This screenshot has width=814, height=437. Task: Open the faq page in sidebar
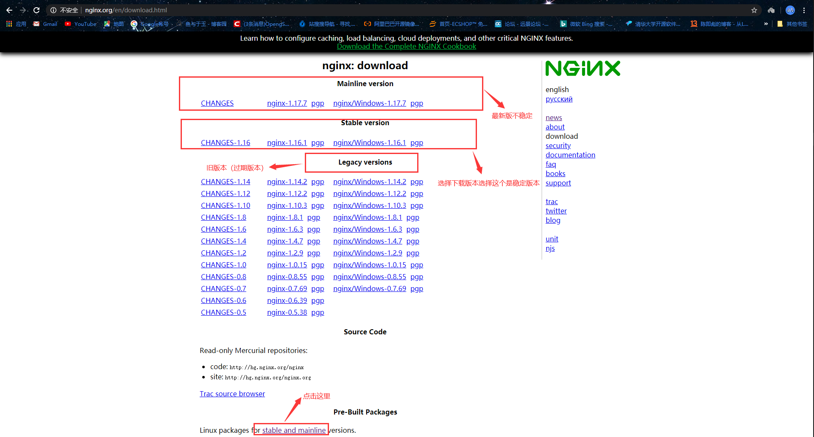point(551,164)
